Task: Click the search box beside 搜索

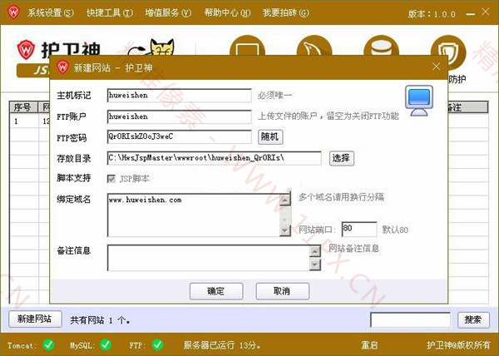Action: [x=410, y=319]
